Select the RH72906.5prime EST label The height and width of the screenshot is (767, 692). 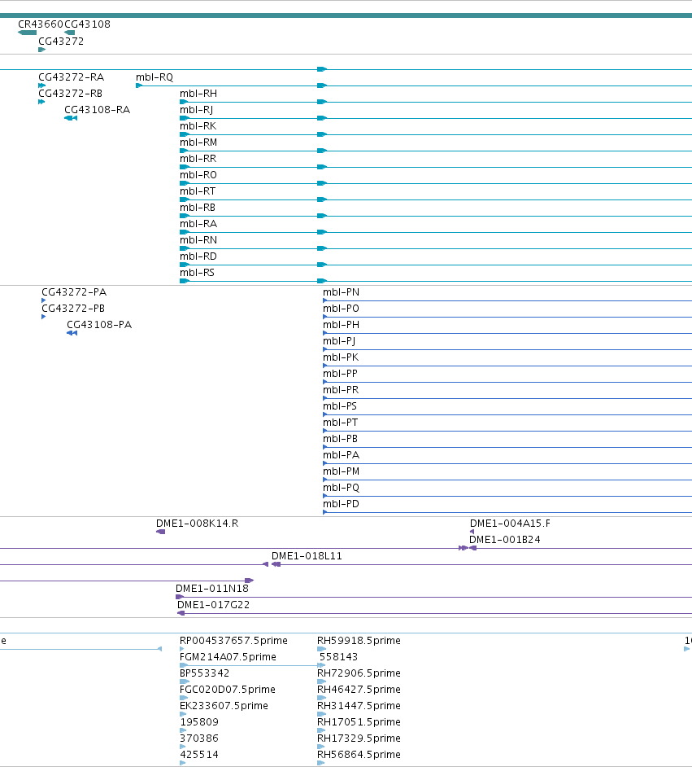(359, 673)
